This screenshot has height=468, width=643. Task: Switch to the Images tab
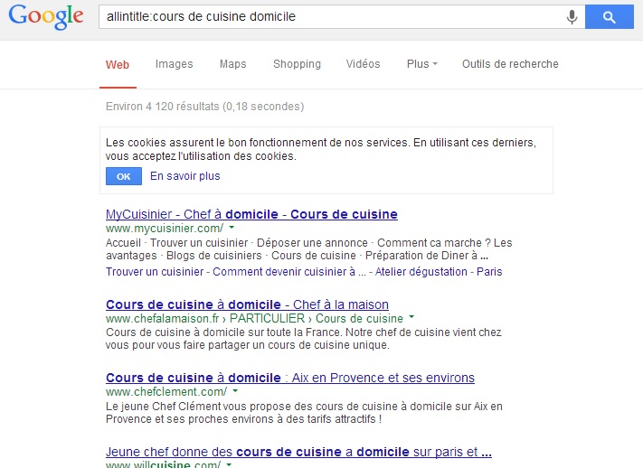[174, 64]
